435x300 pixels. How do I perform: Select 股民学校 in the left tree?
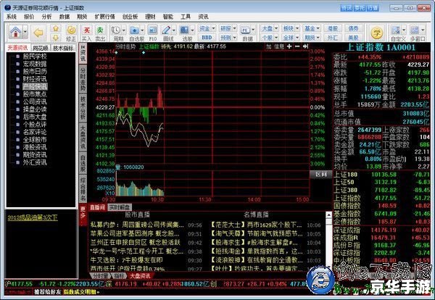[35, 57]
